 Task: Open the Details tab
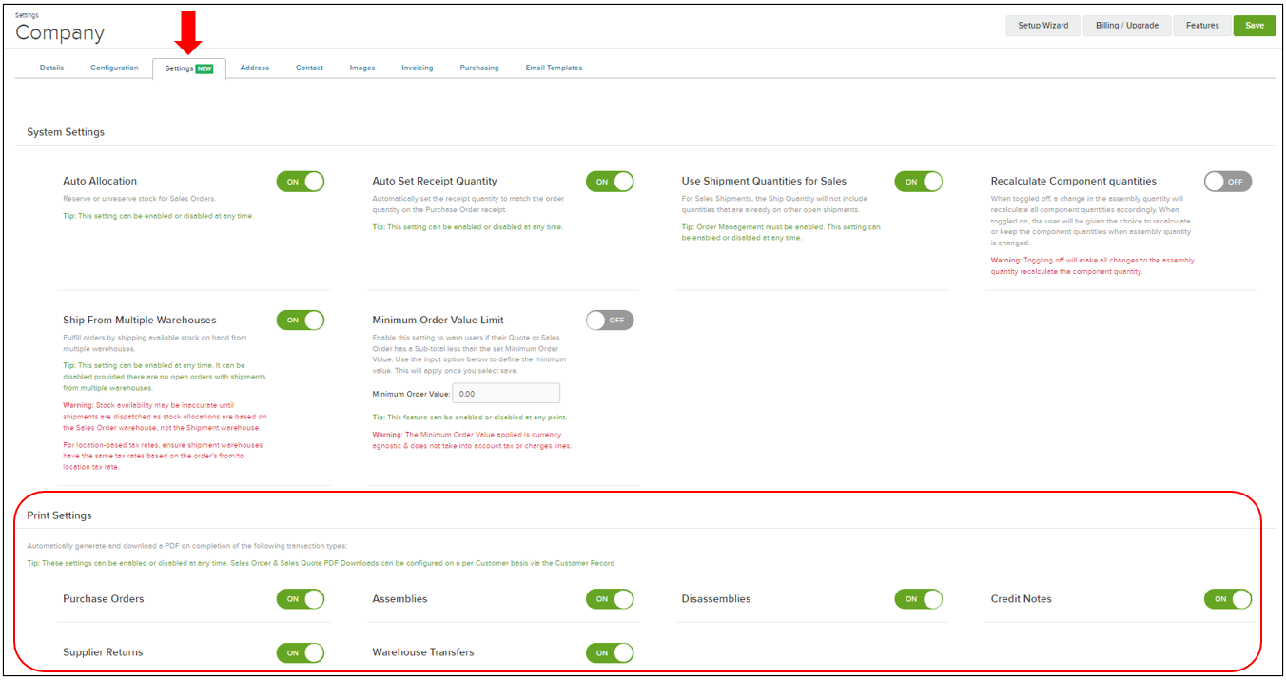(x=51, y=68)
